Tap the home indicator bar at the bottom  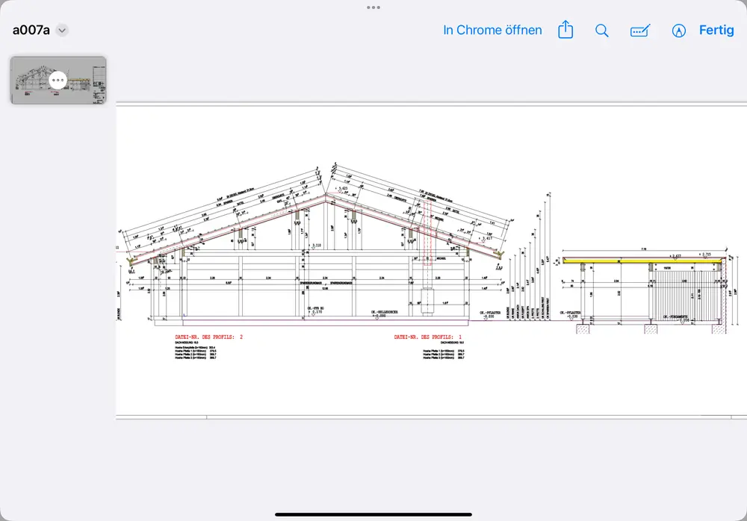point(373,514)
